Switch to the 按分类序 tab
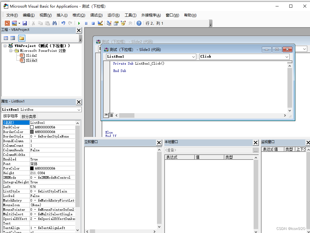Screen dimensions: 310x233 click(29, 116)
